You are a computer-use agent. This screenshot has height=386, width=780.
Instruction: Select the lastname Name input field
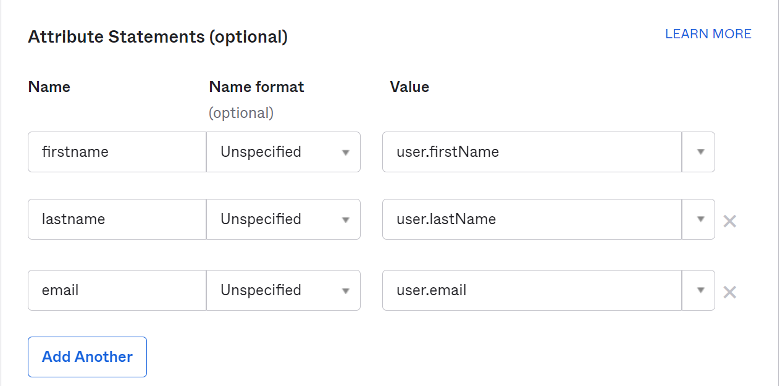coord(117,219)
